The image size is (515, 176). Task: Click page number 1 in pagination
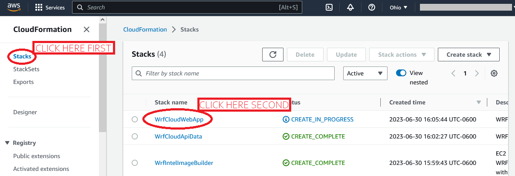tap(465, 73)
